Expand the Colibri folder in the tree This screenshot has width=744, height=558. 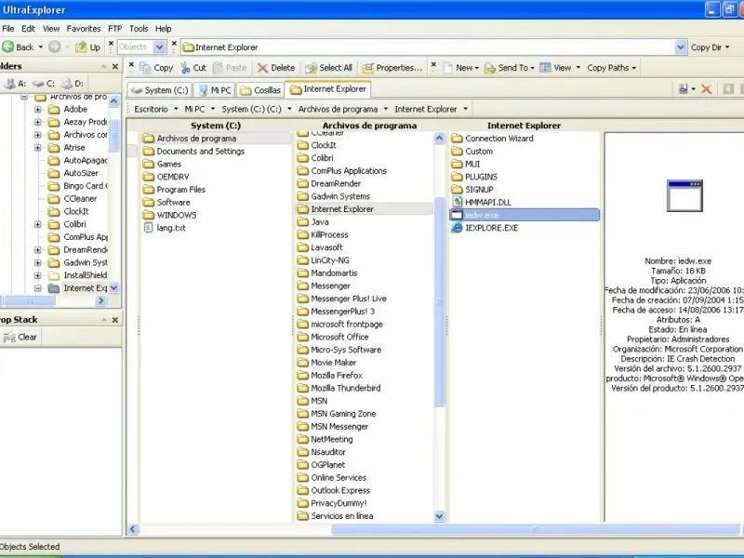pos(38,224)
